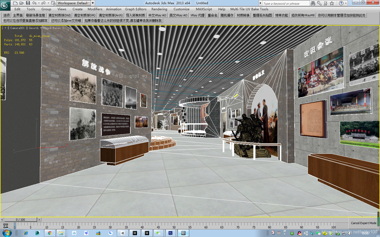Click the 清空材质球(VR) button

point(85,15)
